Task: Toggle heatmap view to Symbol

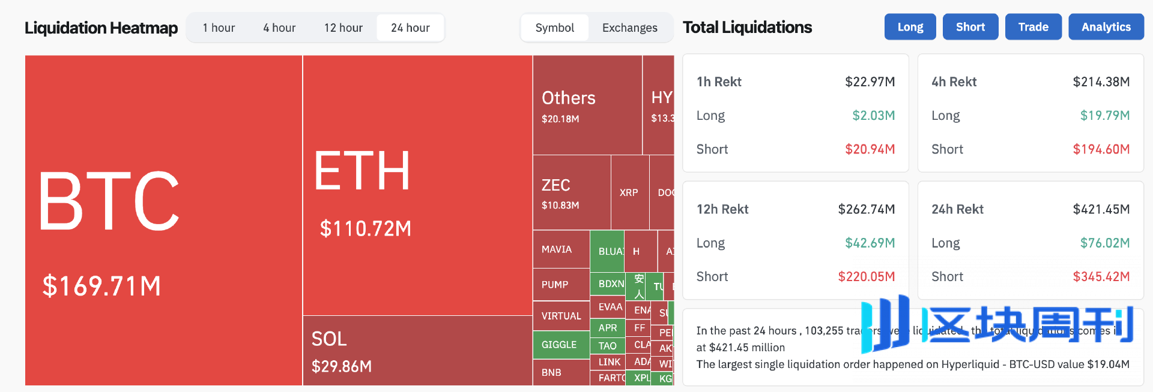Action: coord(554,28)
